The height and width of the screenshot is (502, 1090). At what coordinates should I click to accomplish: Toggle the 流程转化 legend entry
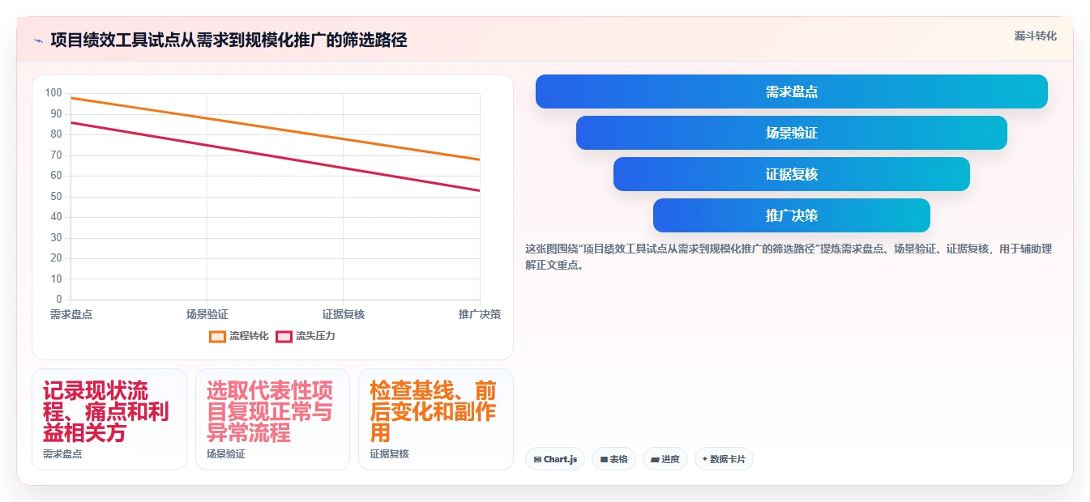239,336
